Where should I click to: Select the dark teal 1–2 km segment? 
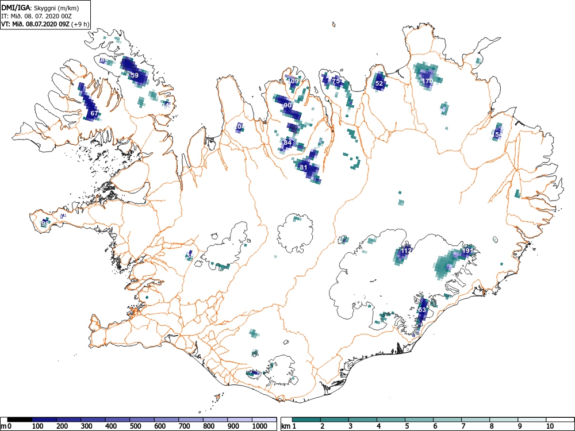point(306,420)
